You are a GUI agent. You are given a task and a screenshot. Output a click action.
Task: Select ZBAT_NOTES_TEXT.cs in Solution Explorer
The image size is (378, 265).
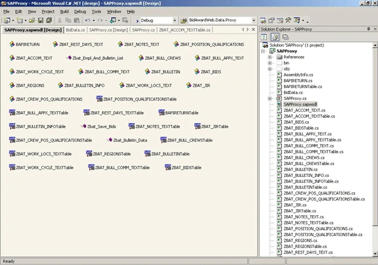[x=304, y=217]
